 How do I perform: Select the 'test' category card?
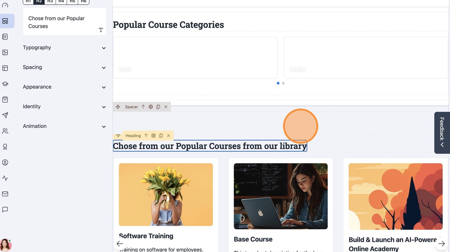tap(195, 58)
